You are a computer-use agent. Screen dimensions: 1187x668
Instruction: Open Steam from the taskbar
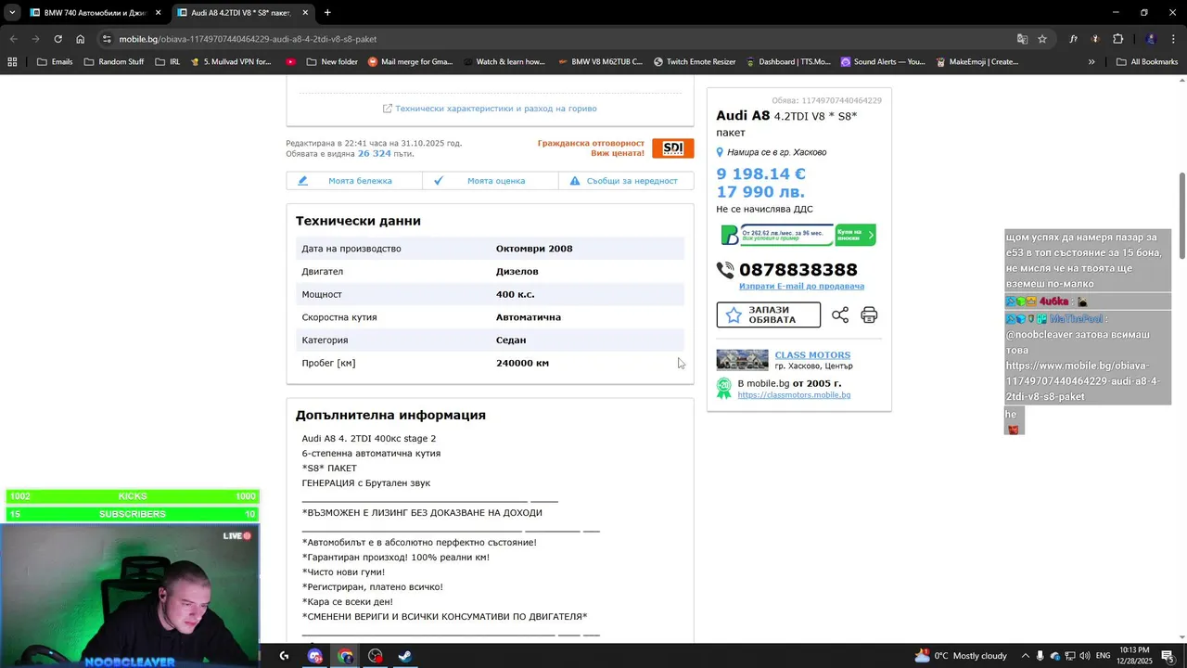pos(405,656)
